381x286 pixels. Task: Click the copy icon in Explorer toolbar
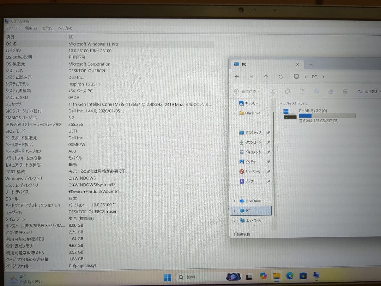pos(288,91)
